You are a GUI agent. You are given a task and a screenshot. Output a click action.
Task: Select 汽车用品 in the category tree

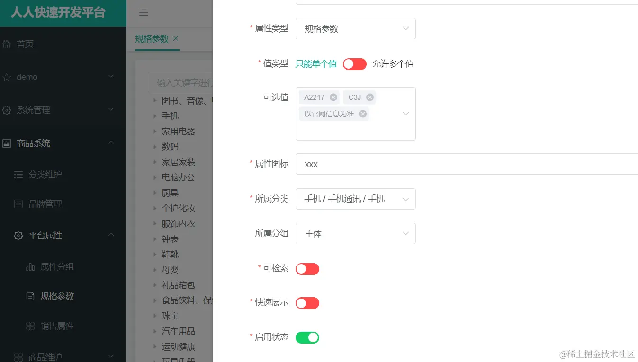click(x=179, y=331)
